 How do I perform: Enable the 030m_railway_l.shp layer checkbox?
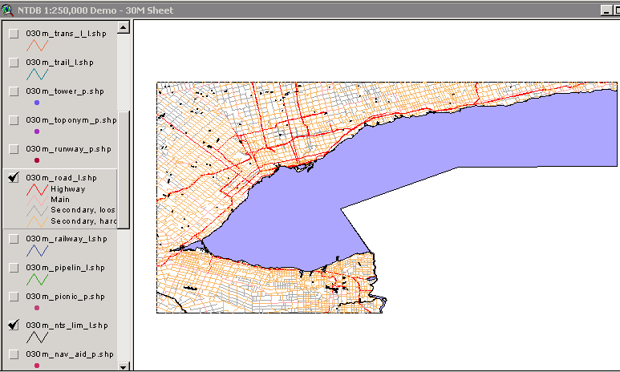coord(14,239)
